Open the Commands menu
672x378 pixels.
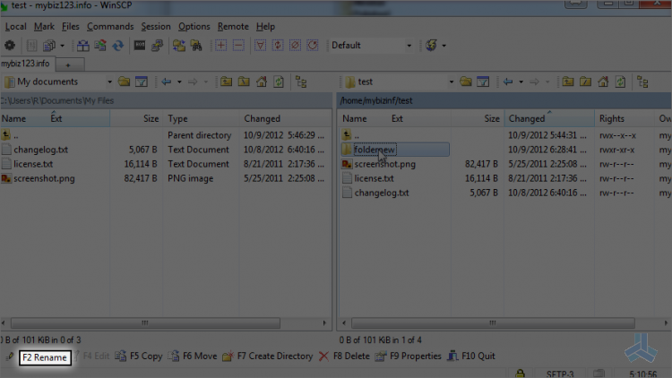click(x=110, y=27)
